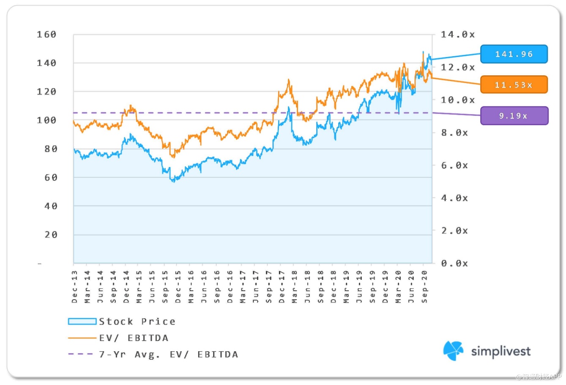566x385 pixels.
Task: Select the blue 141.96 price callout
Action: [514, 54]
